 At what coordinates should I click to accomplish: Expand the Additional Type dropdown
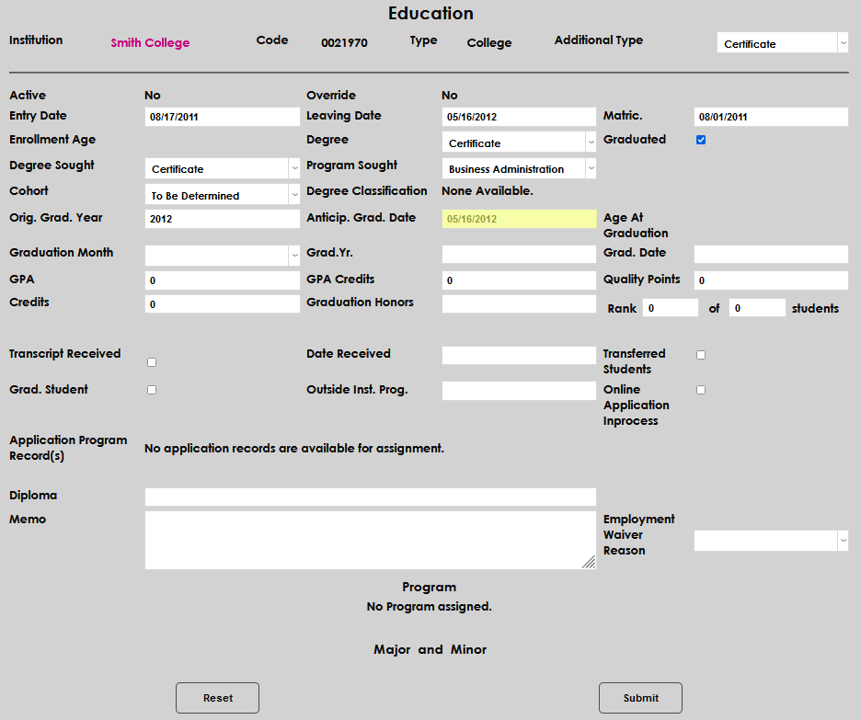(782, 44)
